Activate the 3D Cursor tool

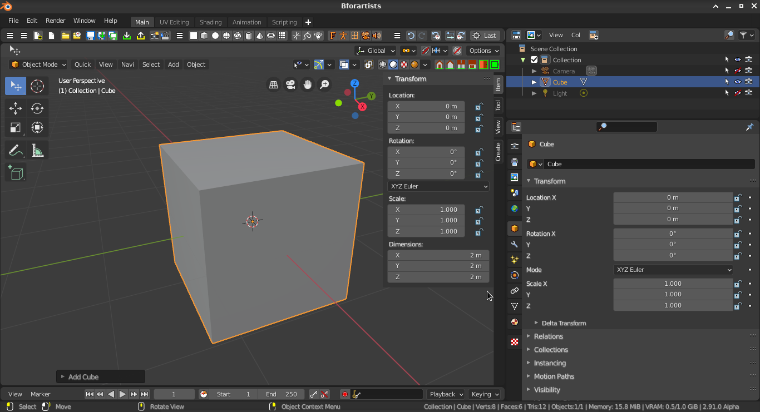[37, 86]
